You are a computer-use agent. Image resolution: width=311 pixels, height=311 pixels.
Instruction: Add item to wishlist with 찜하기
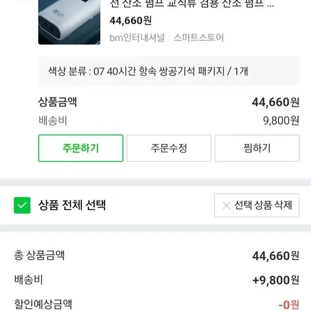257,148
